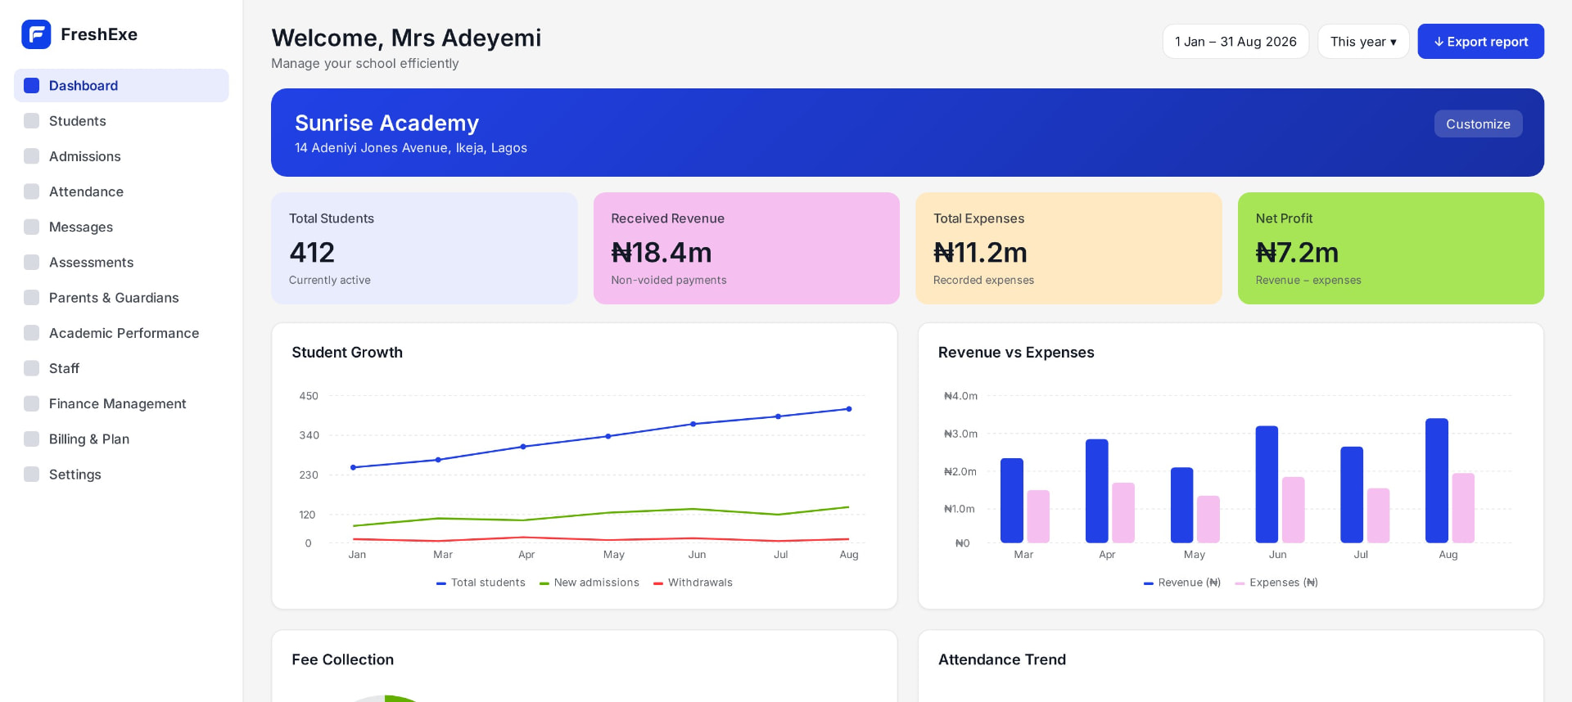1572x702 pixels.
Task: Click the Aug revenue bar in chart
Action: 1437,481
